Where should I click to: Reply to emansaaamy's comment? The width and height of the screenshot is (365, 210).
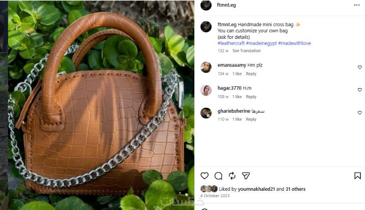pyautogui.click(x=251, y=74)
